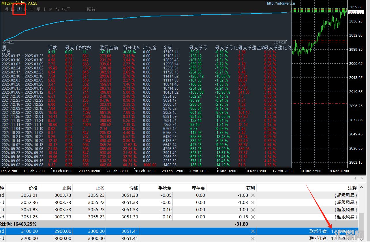The width and height of the screenshot is (370, 242).
Task: Close the order with profit -1.68
Action: [253, 195]
